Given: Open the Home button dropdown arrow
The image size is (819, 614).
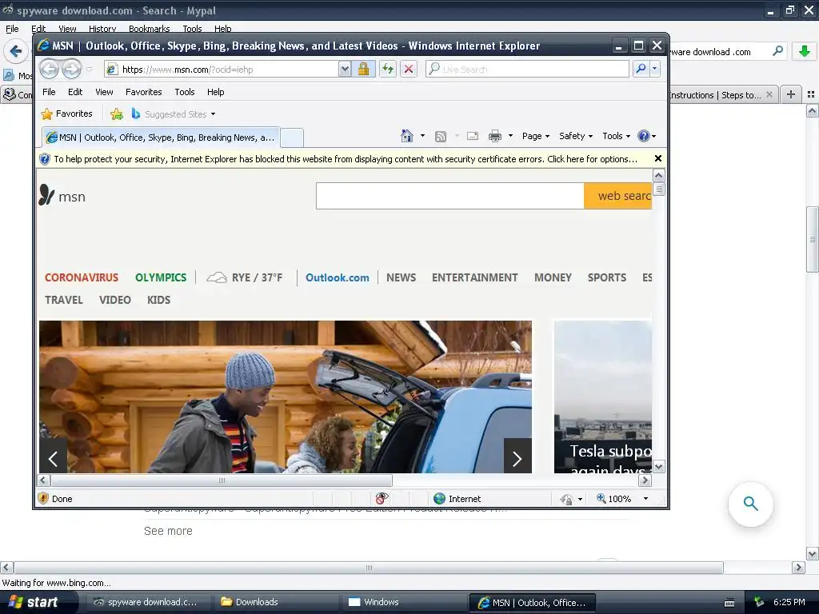Looking at the screenshot, I should (x=422, y=136).
